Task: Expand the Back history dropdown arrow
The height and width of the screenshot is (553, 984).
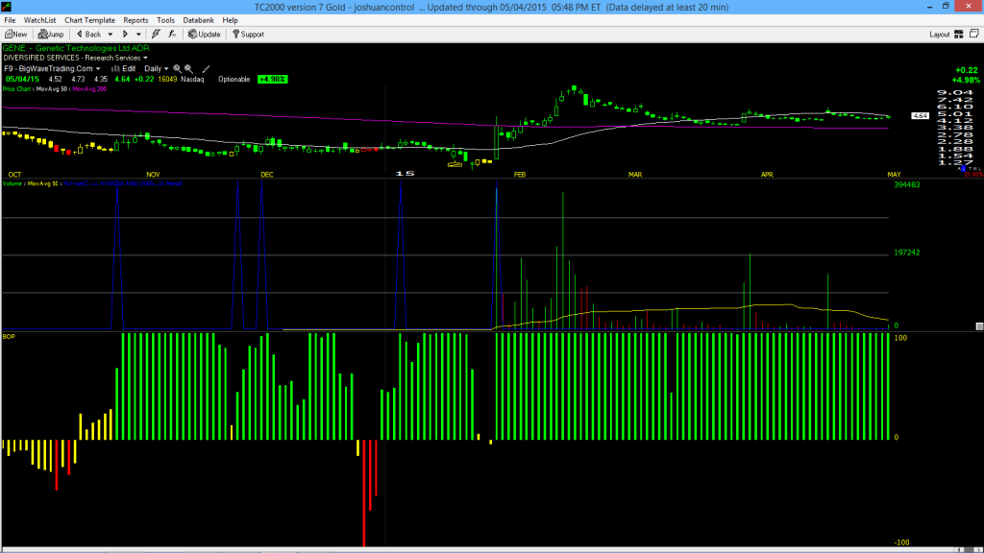Action: point(111,35)
